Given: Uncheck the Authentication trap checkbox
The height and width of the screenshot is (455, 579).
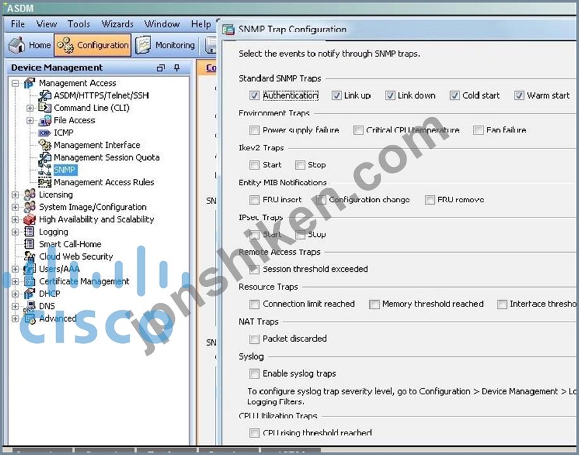Looking at the screenshot, I should click(255, 95).
